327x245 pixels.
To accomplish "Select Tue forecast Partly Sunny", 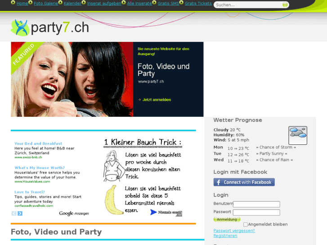I will [x=272, y=153].
